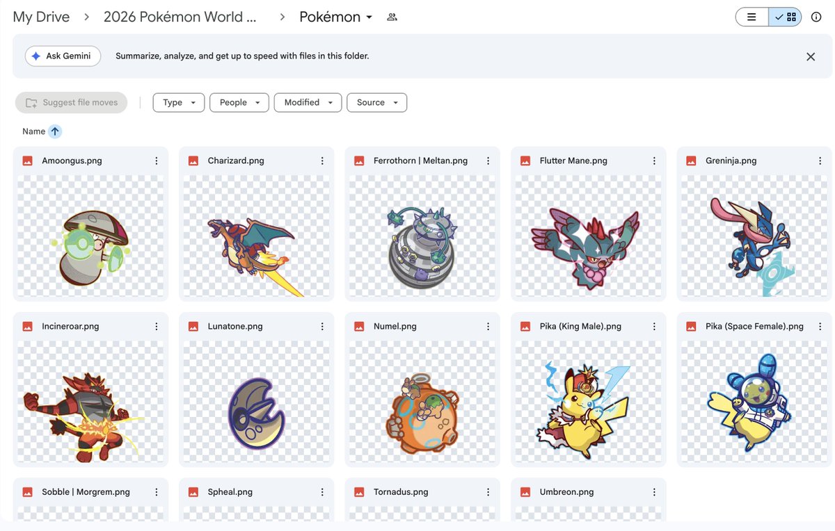The width and height of the screenshot is (835, 531).
Task: Click the view details info icon
Action: pos(816,17)
